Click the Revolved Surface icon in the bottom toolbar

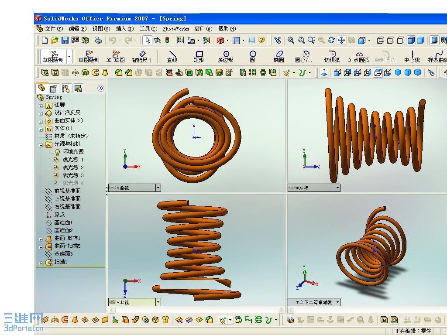pos(55,320)
